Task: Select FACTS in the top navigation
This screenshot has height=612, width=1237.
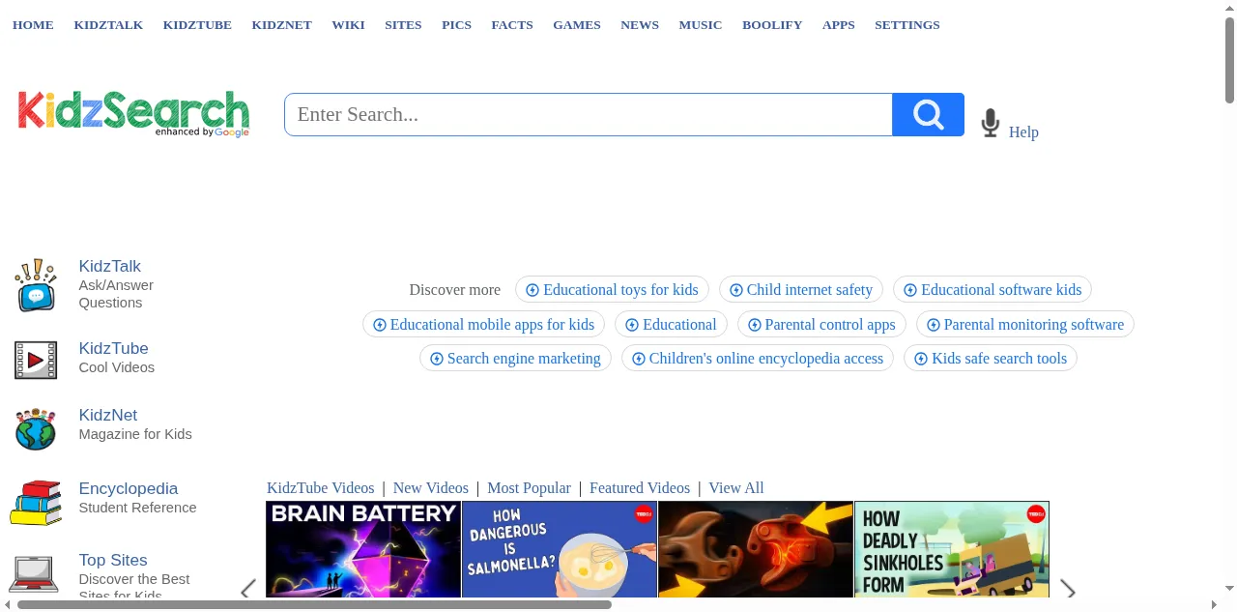Action: coord(512,25)
